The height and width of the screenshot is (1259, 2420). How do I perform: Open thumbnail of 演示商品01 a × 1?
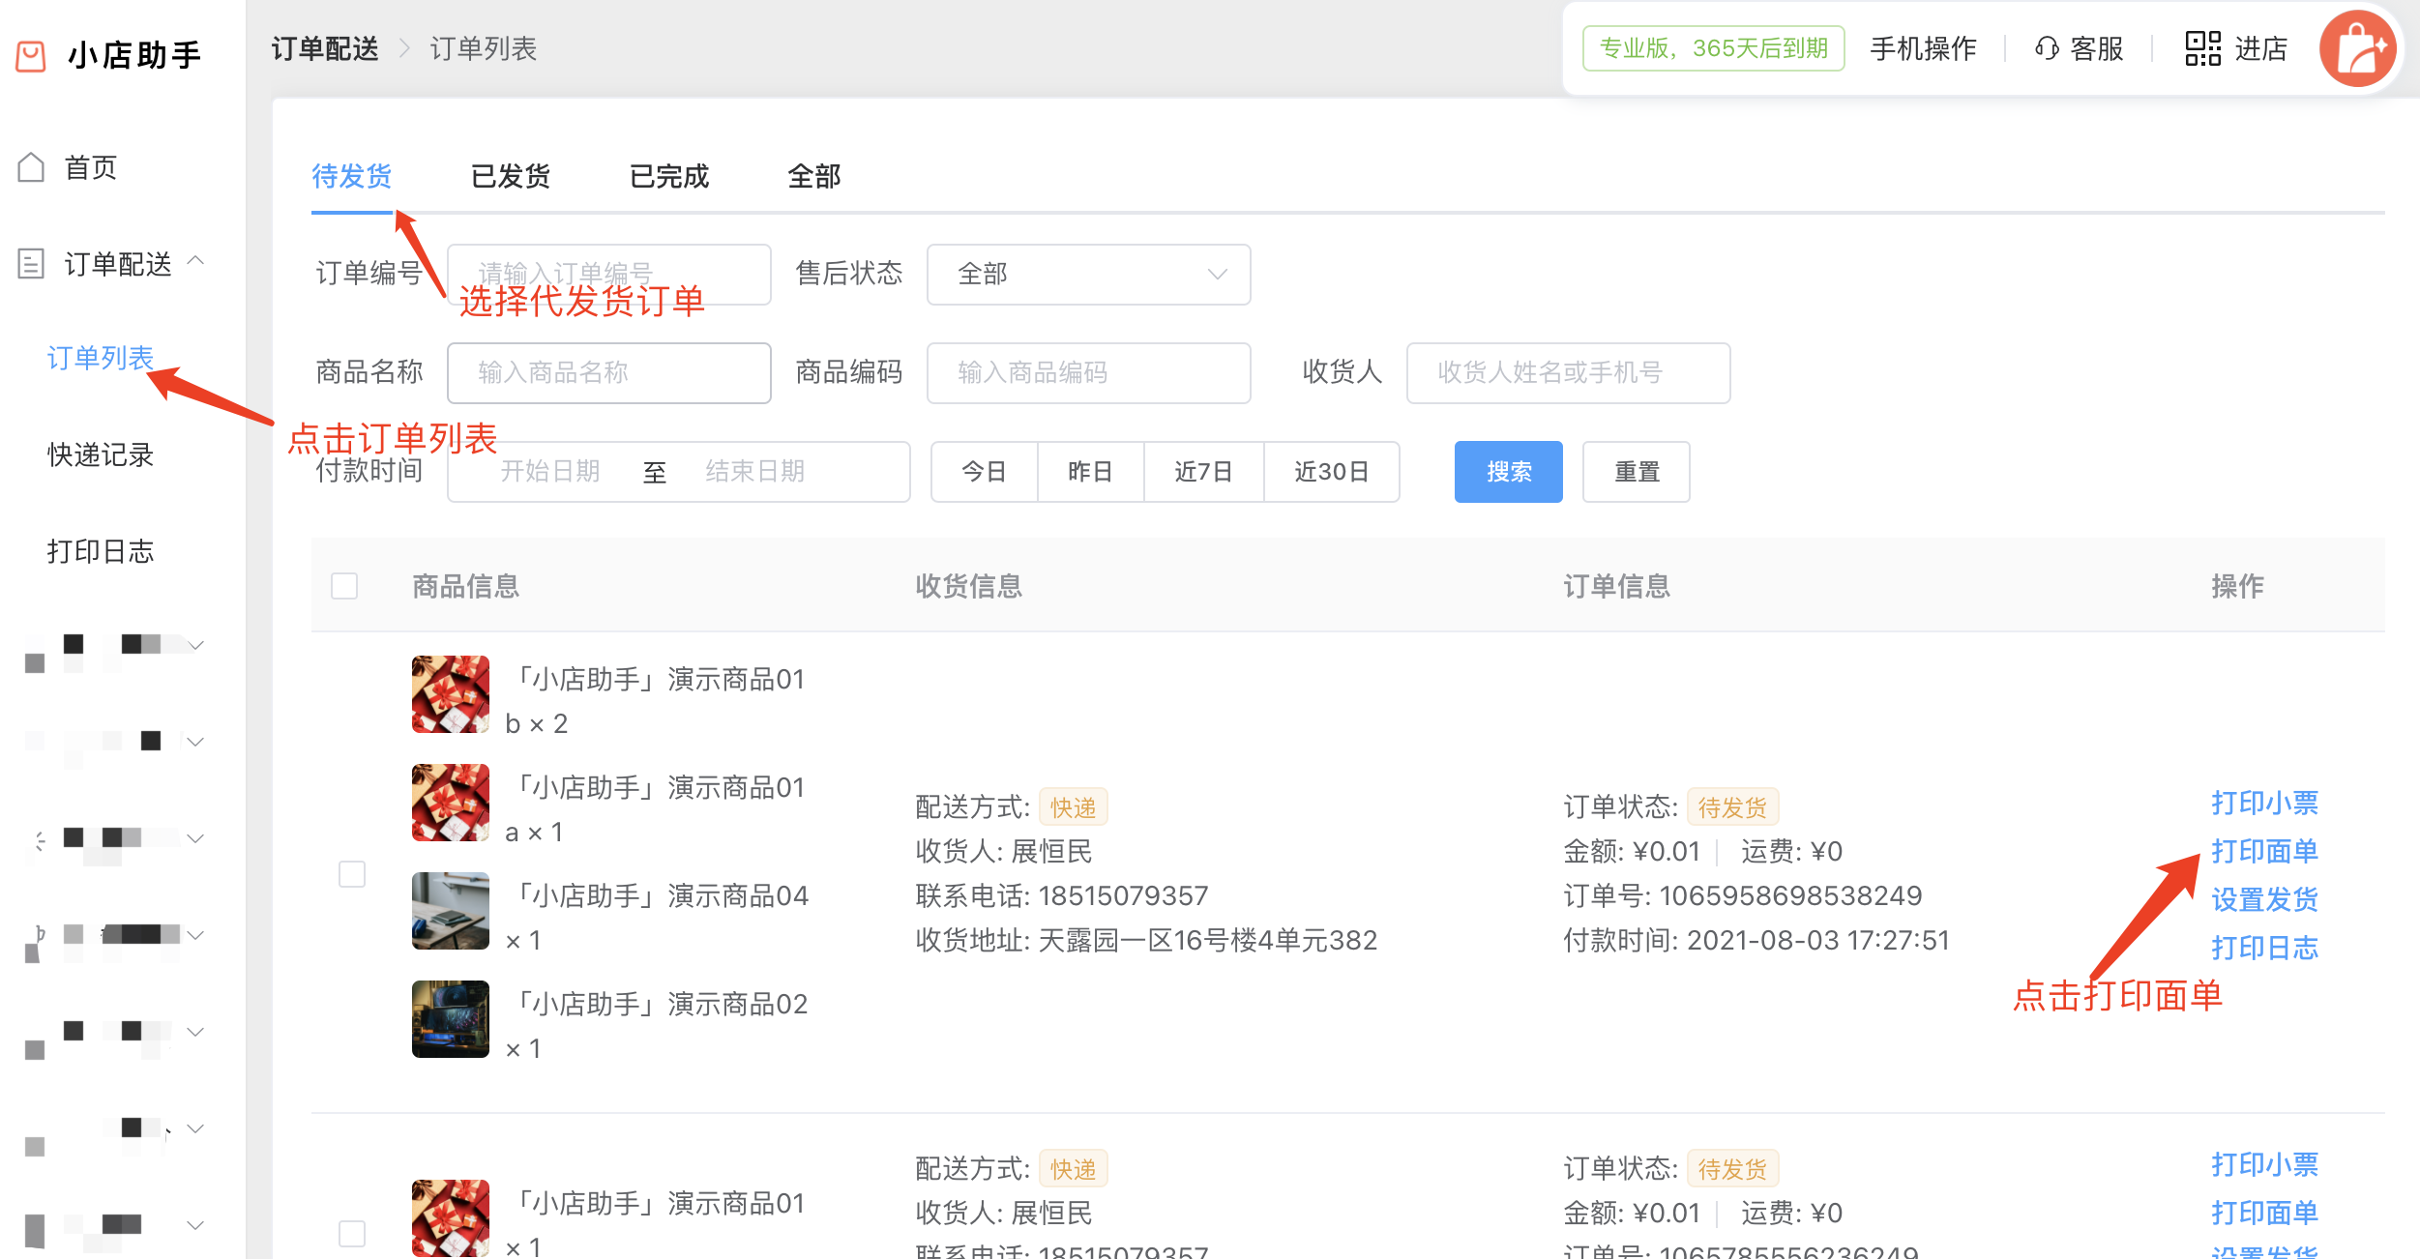pos(451,803)
